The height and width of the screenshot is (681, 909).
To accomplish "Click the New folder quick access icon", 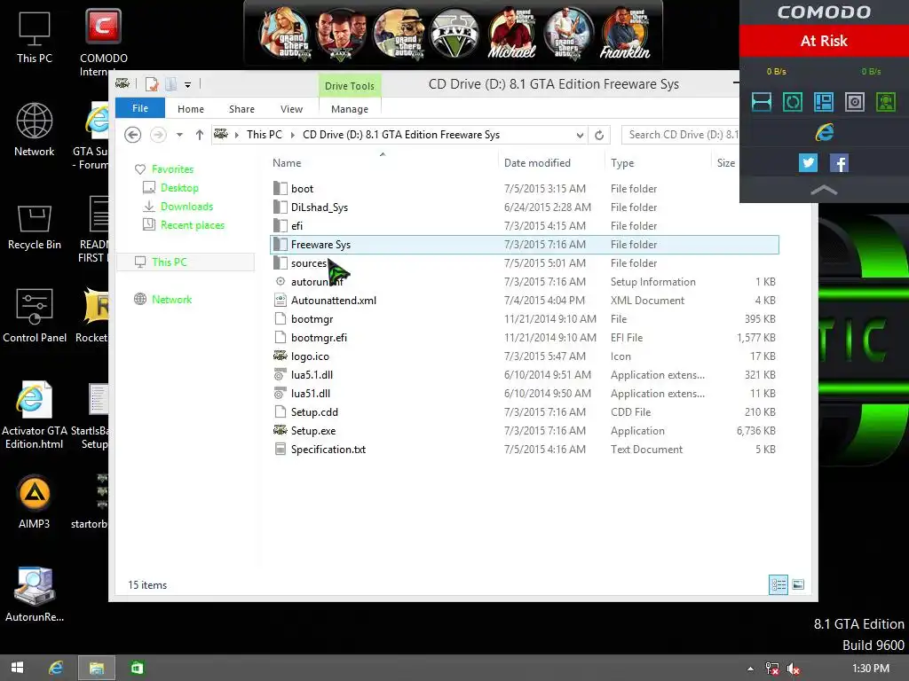I will [x=171, y=84].
